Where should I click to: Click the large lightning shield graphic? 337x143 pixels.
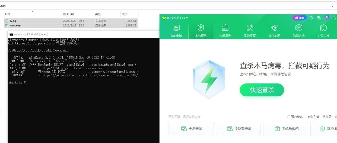click(209, 79)
